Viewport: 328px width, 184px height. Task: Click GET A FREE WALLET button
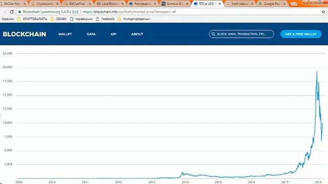click(301, 34)
